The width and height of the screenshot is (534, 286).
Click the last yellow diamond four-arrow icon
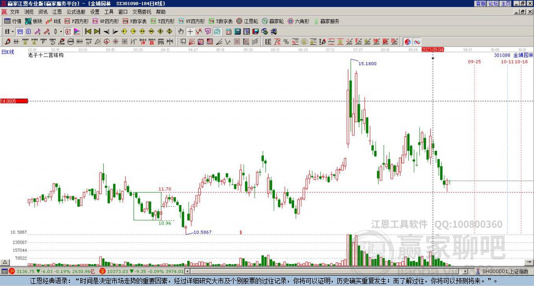coord(169,32)
